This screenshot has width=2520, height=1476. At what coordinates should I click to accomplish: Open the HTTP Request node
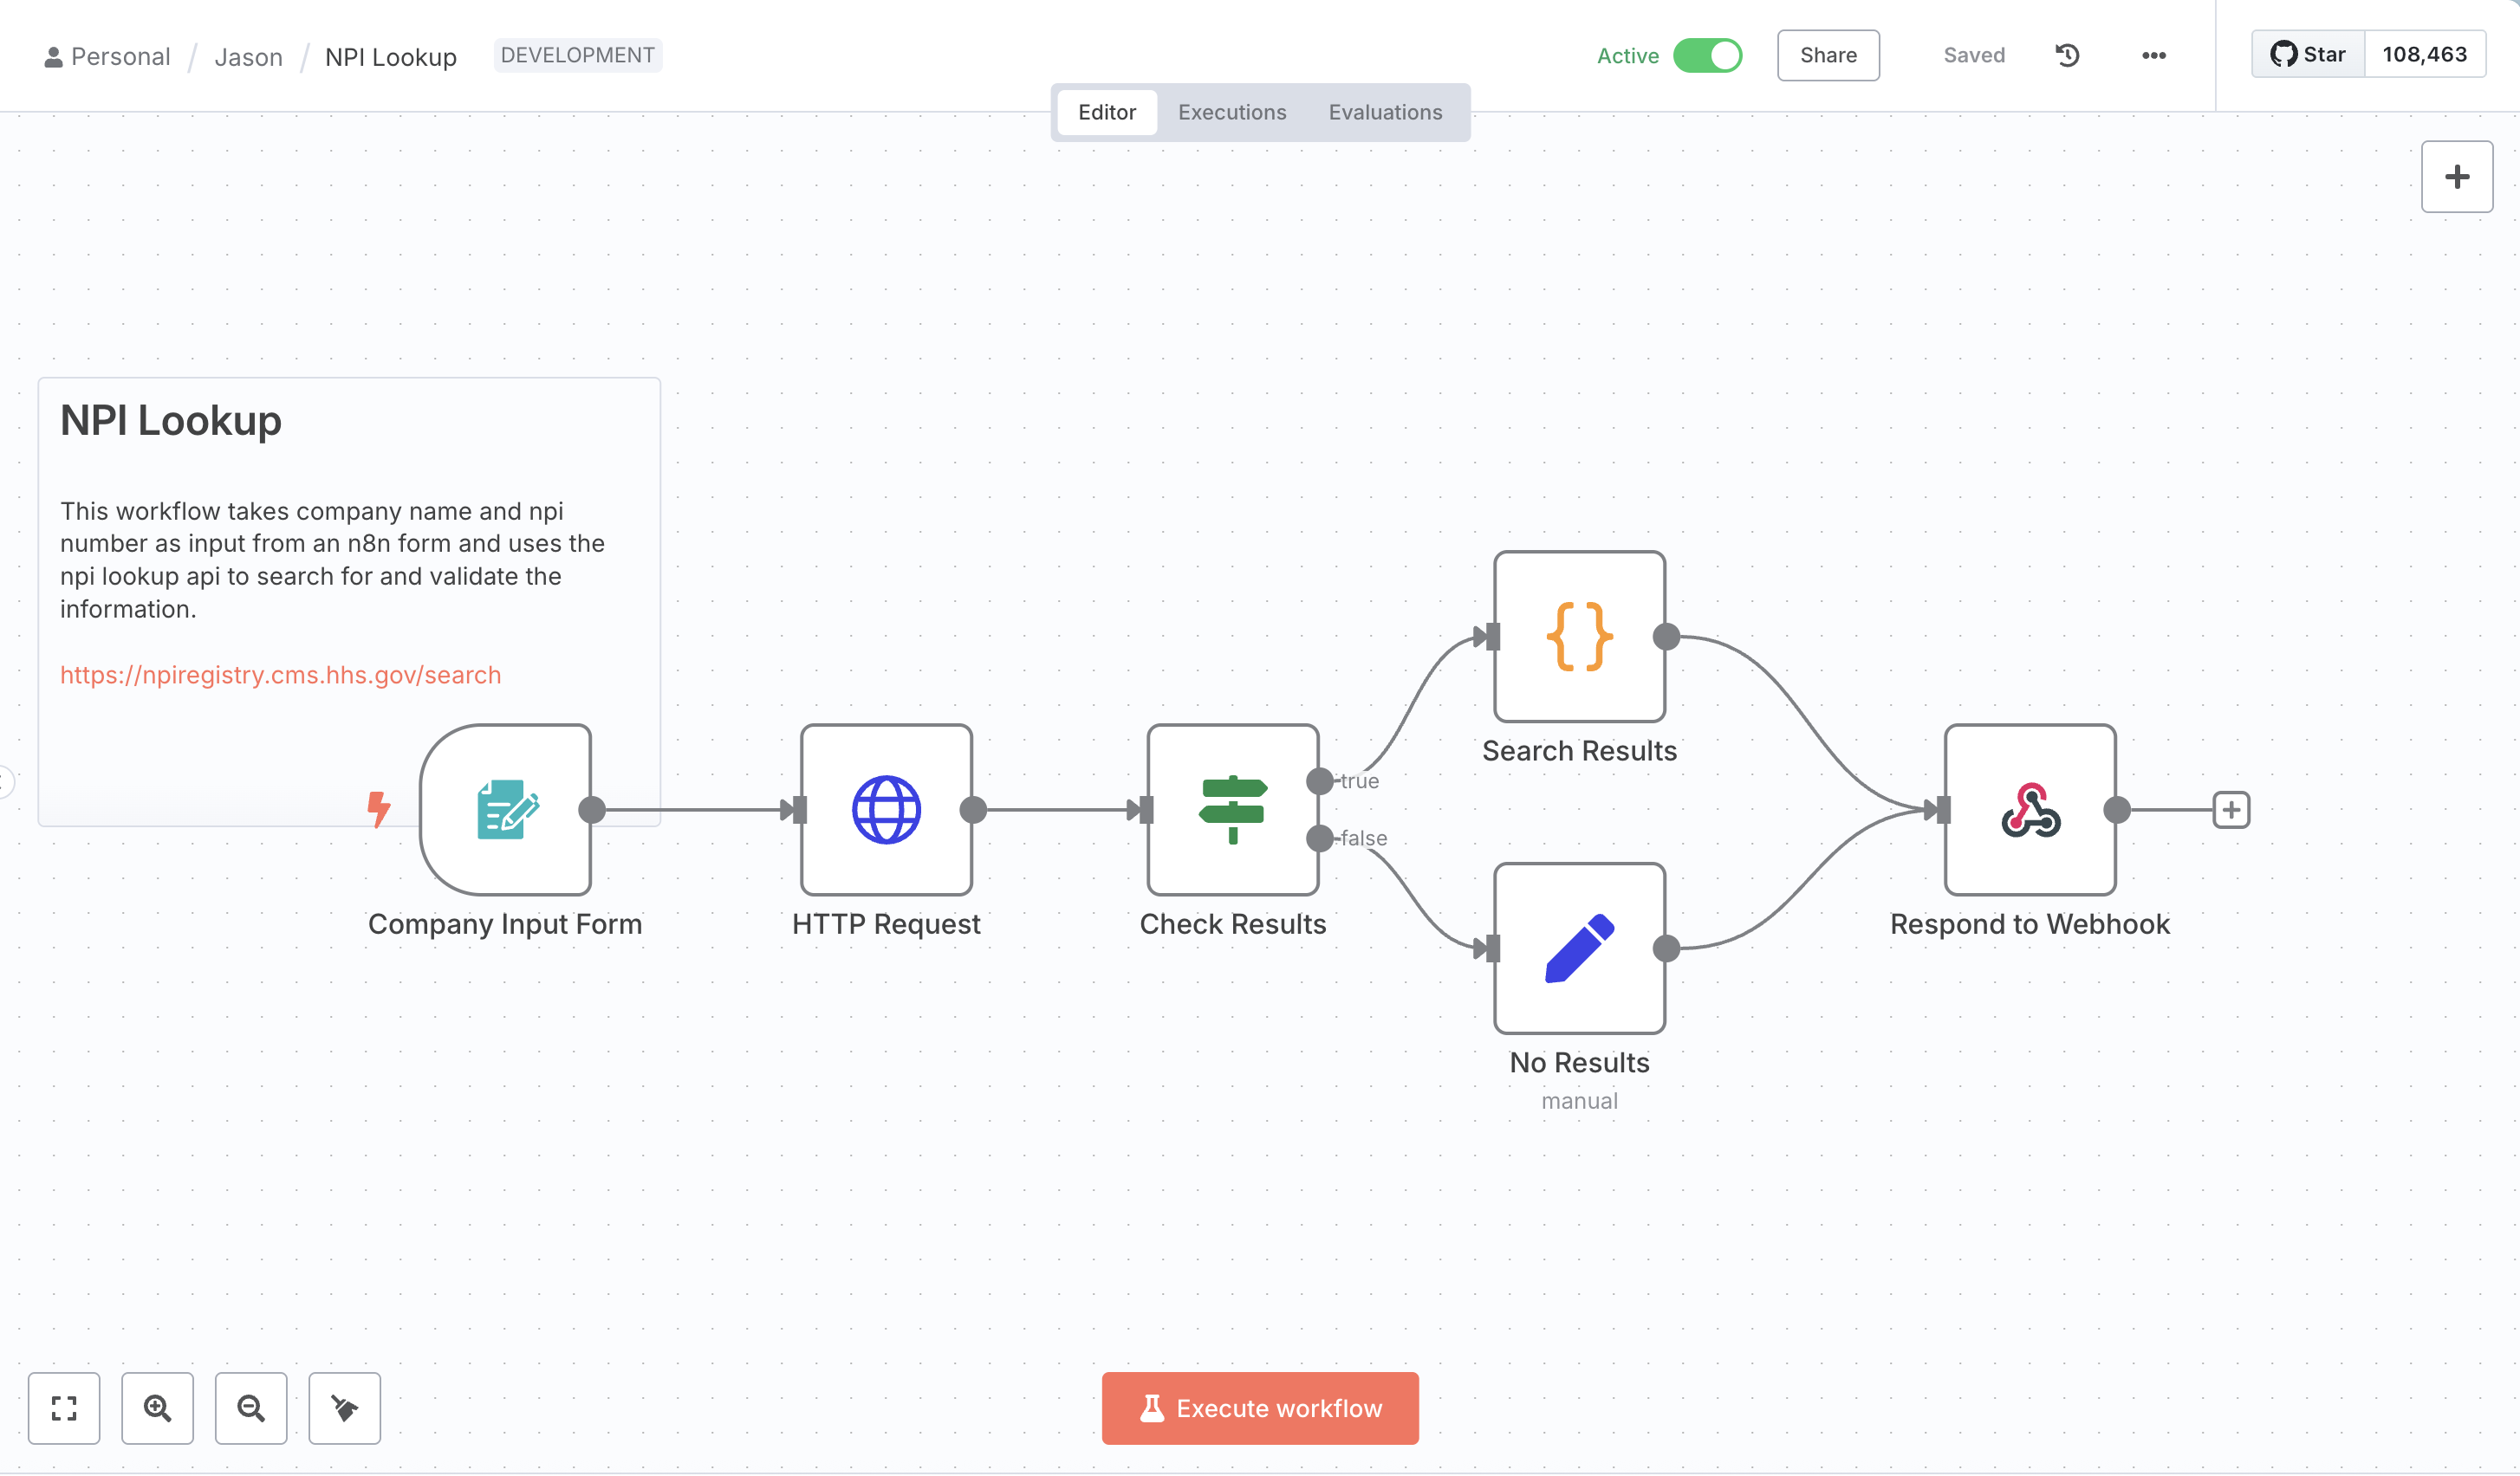click(886, 809)
